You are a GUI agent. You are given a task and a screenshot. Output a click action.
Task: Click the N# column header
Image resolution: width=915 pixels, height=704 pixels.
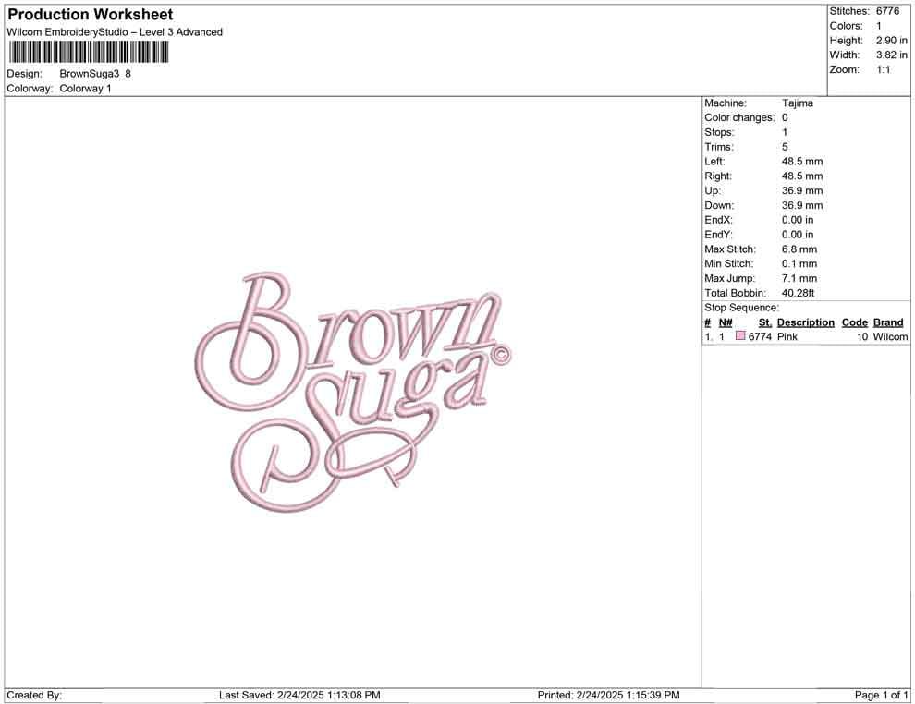(x=726, y=322)
